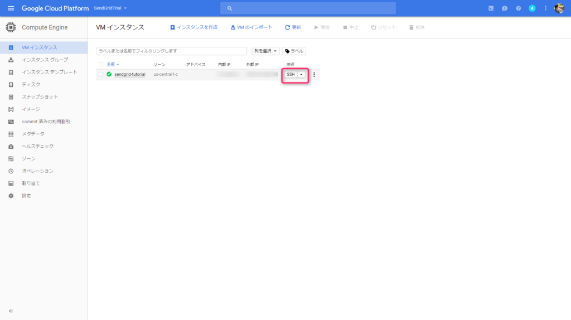Click the ヘルスチェック lock icon

click(x=11, y=147)
